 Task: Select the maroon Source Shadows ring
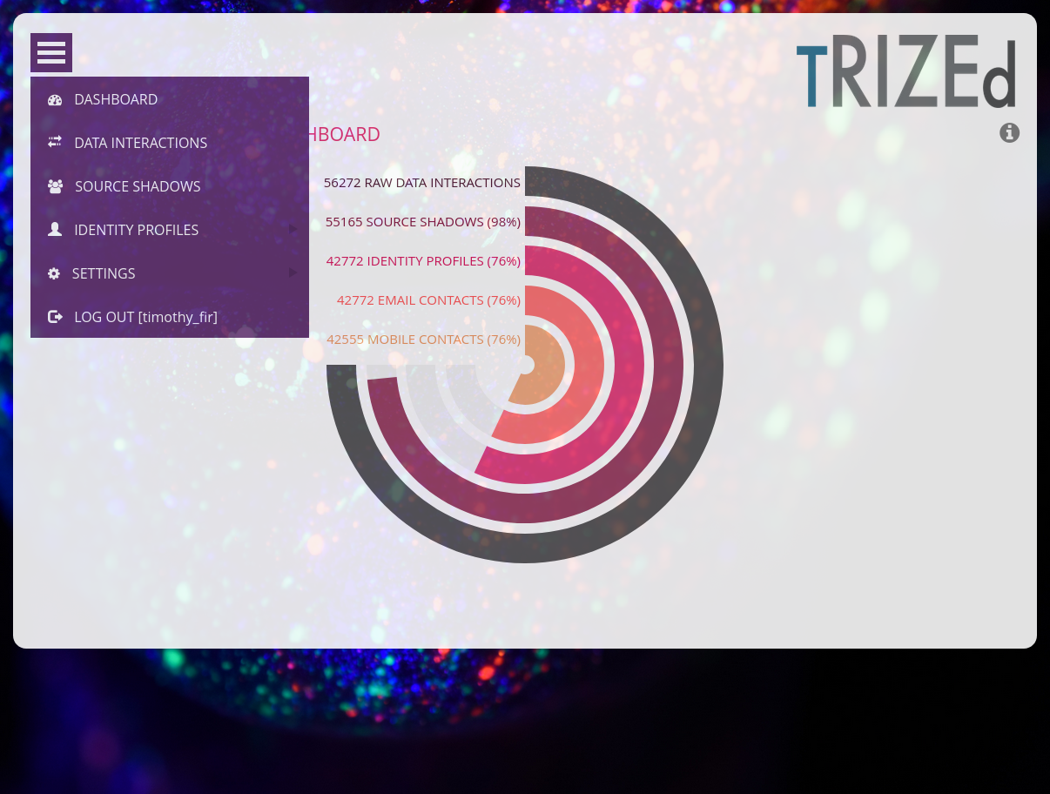pyautogui.click(x=668, y=365)
